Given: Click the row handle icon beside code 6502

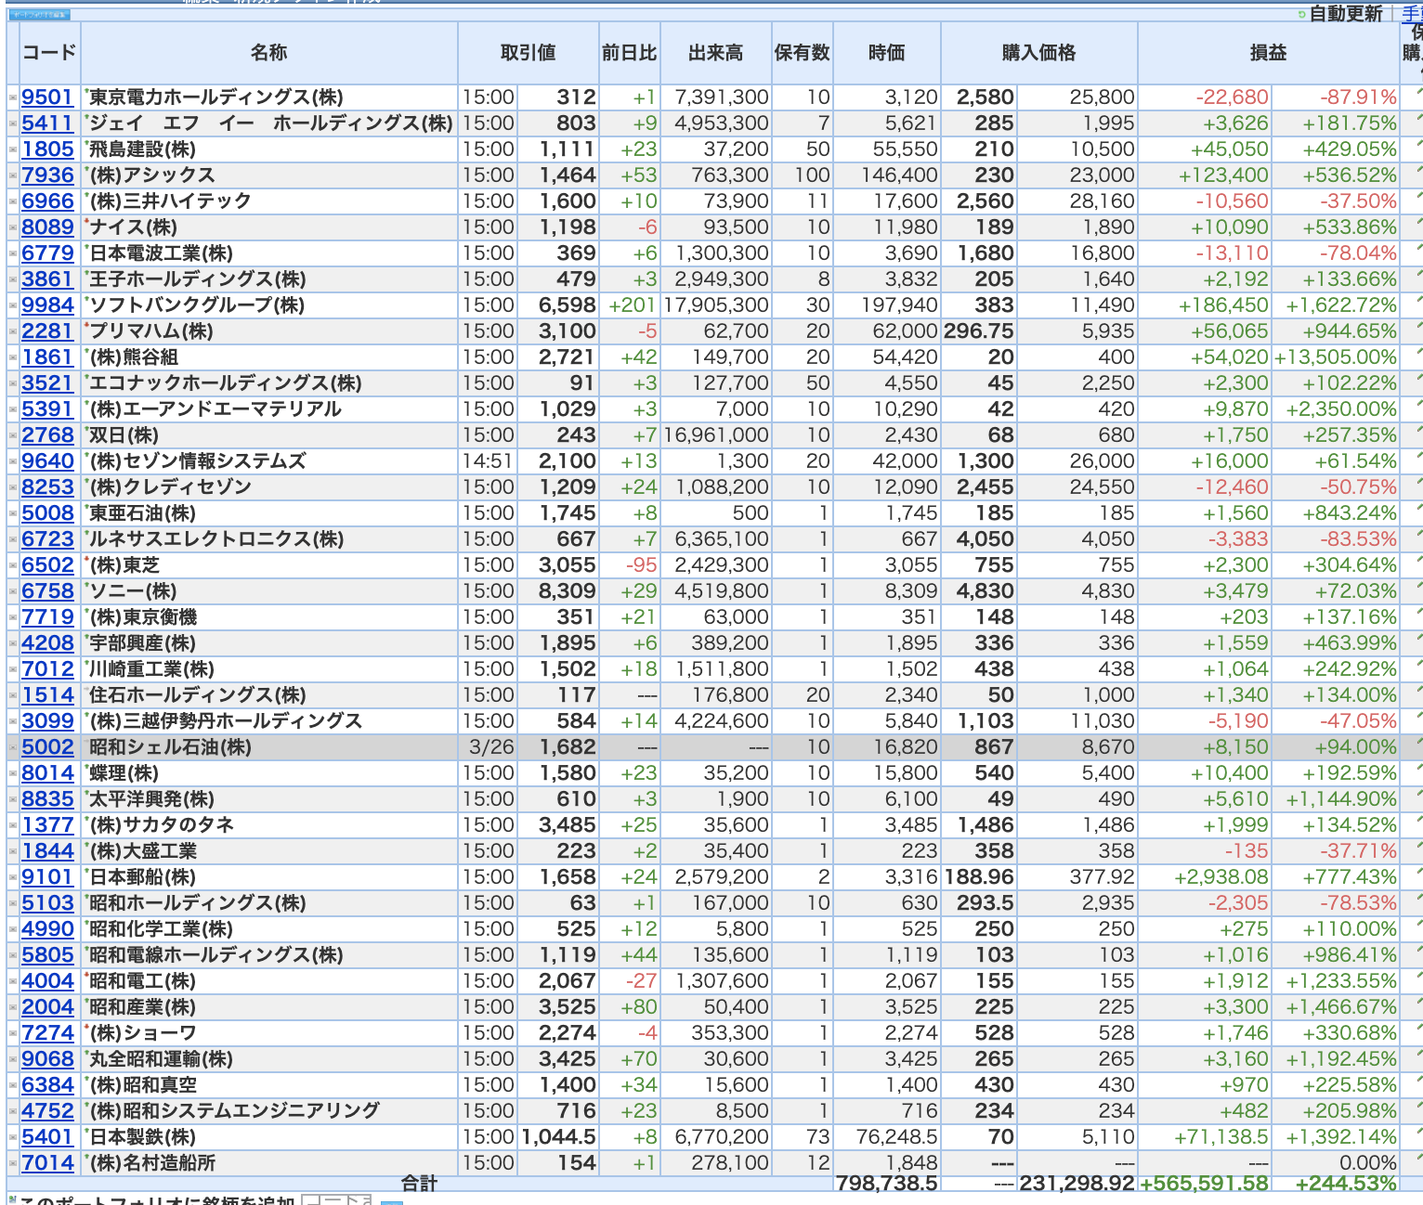Looking at the screenshot, I should pos(13,565).
